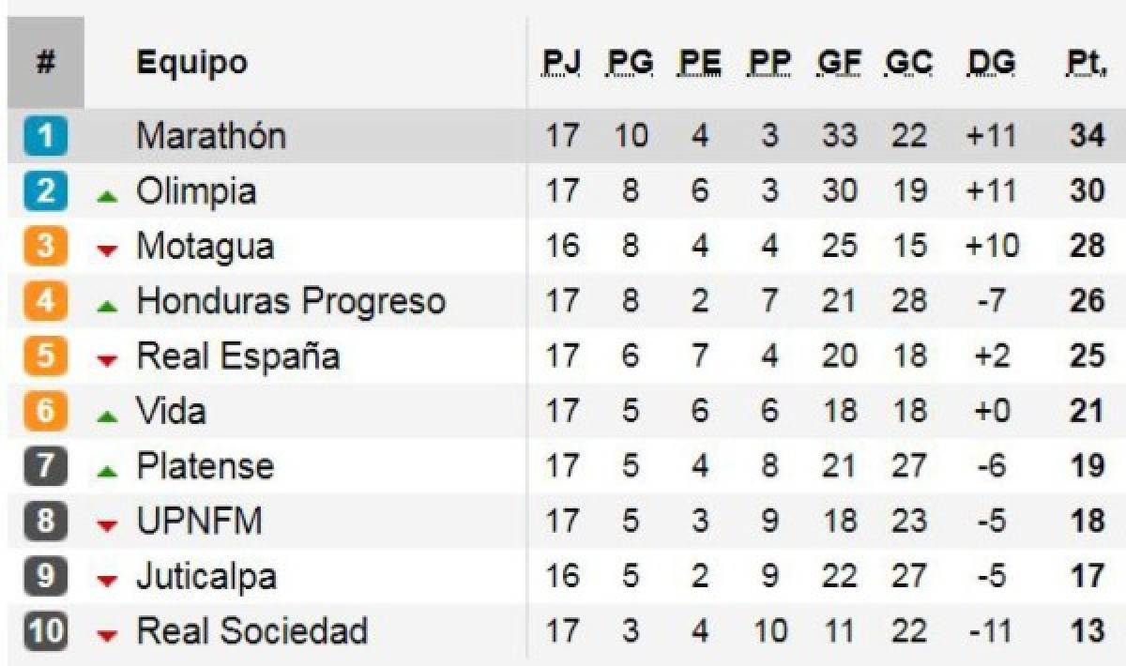Click red down arrow beside Motagua
Image resolution: width=1126 pixels, height=666 pixels.
pos(109,250)
